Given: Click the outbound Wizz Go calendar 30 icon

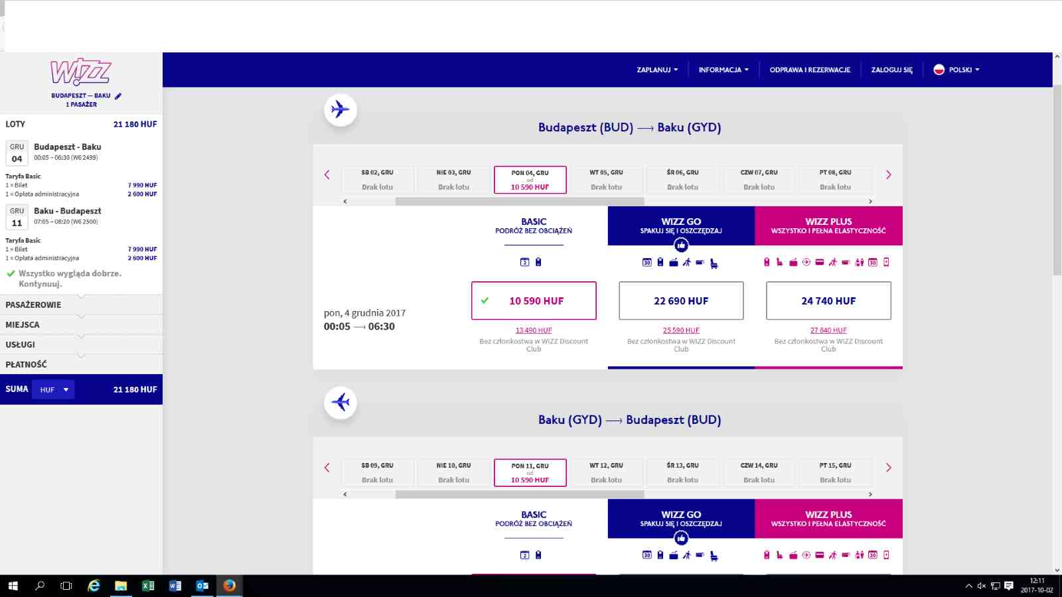Looking at the screenshot, I should click(x=647, y=262).
